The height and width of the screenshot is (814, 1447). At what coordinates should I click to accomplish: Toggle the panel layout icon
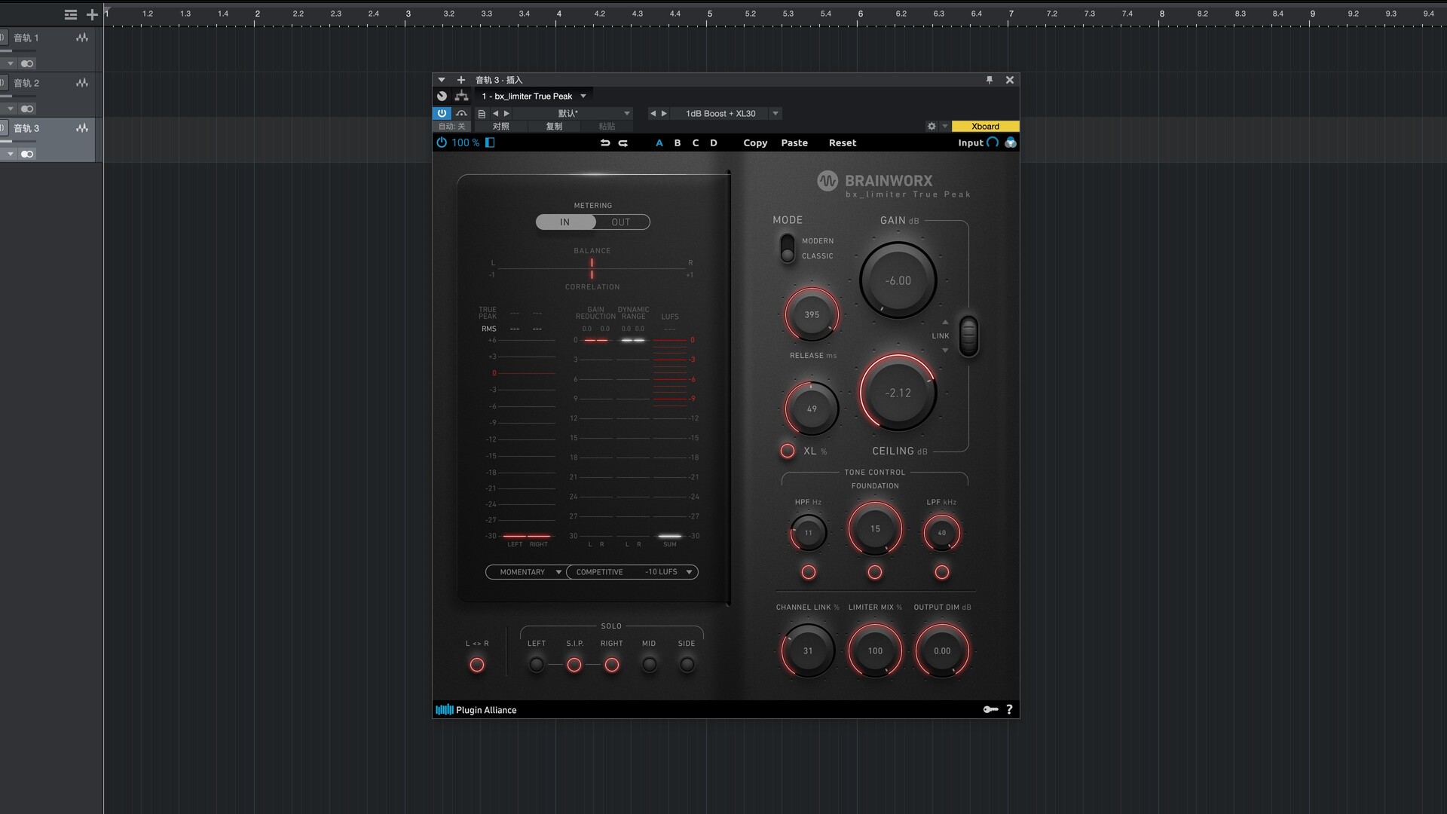(x=490, y=142)
